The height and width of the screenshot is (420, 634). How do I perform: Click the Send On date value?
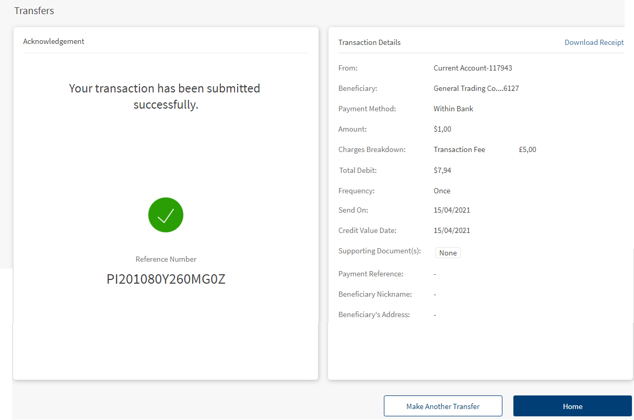point(452,210)
